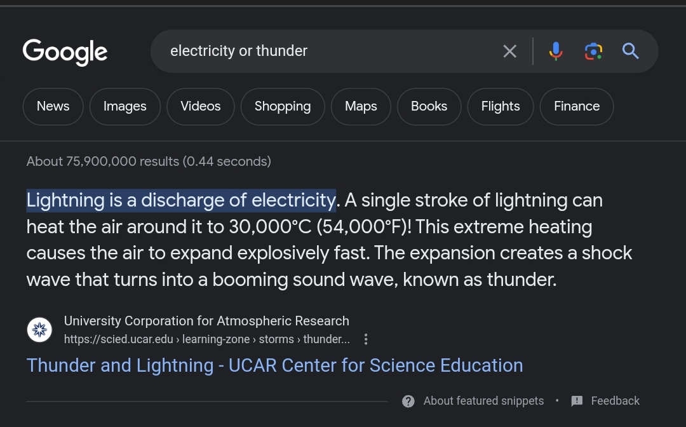The height and width of the screenshot is (427, 686).
Task: Click the question mark snippet icon
Action: [408, 401]
